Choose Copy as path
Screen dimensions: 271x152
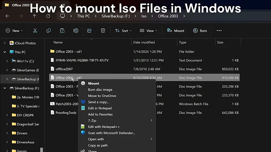[117, 145]
